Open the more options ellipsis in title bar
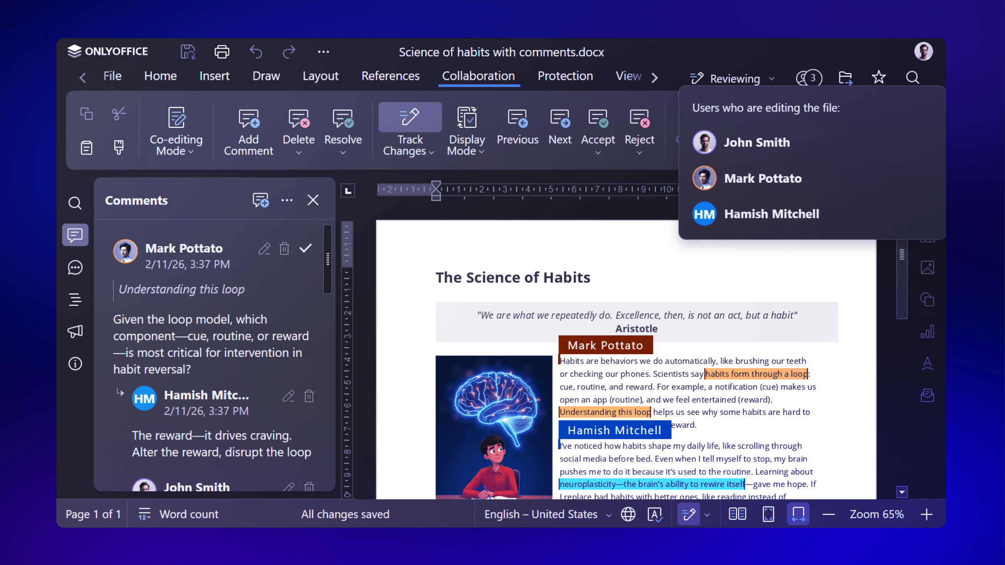This screenshot has width=1005, height=565. pyautogui.click(x=323, y=52)
